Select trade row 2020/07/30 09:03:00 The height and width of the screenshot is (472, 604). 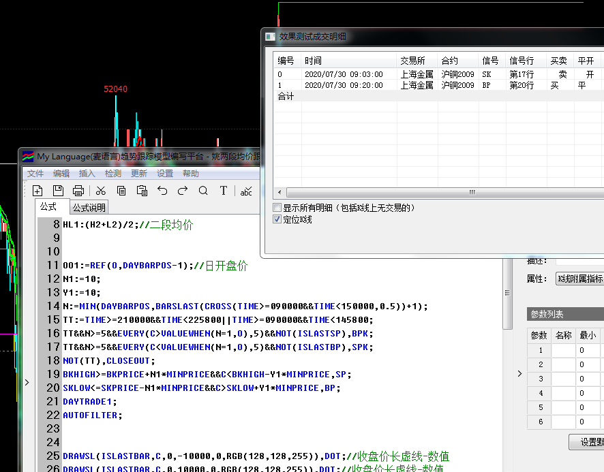pyautogui.click(x=344, y=74)
